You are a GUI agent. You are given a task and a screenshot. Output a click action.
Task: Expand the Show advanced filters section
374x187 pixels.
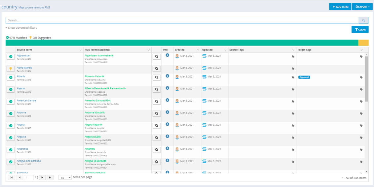pos(21,28)
